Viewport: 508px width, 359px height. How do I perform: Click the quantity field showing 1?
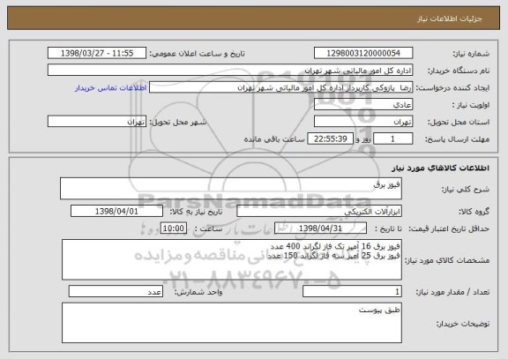pyautogui.click(x=352, y=292)
